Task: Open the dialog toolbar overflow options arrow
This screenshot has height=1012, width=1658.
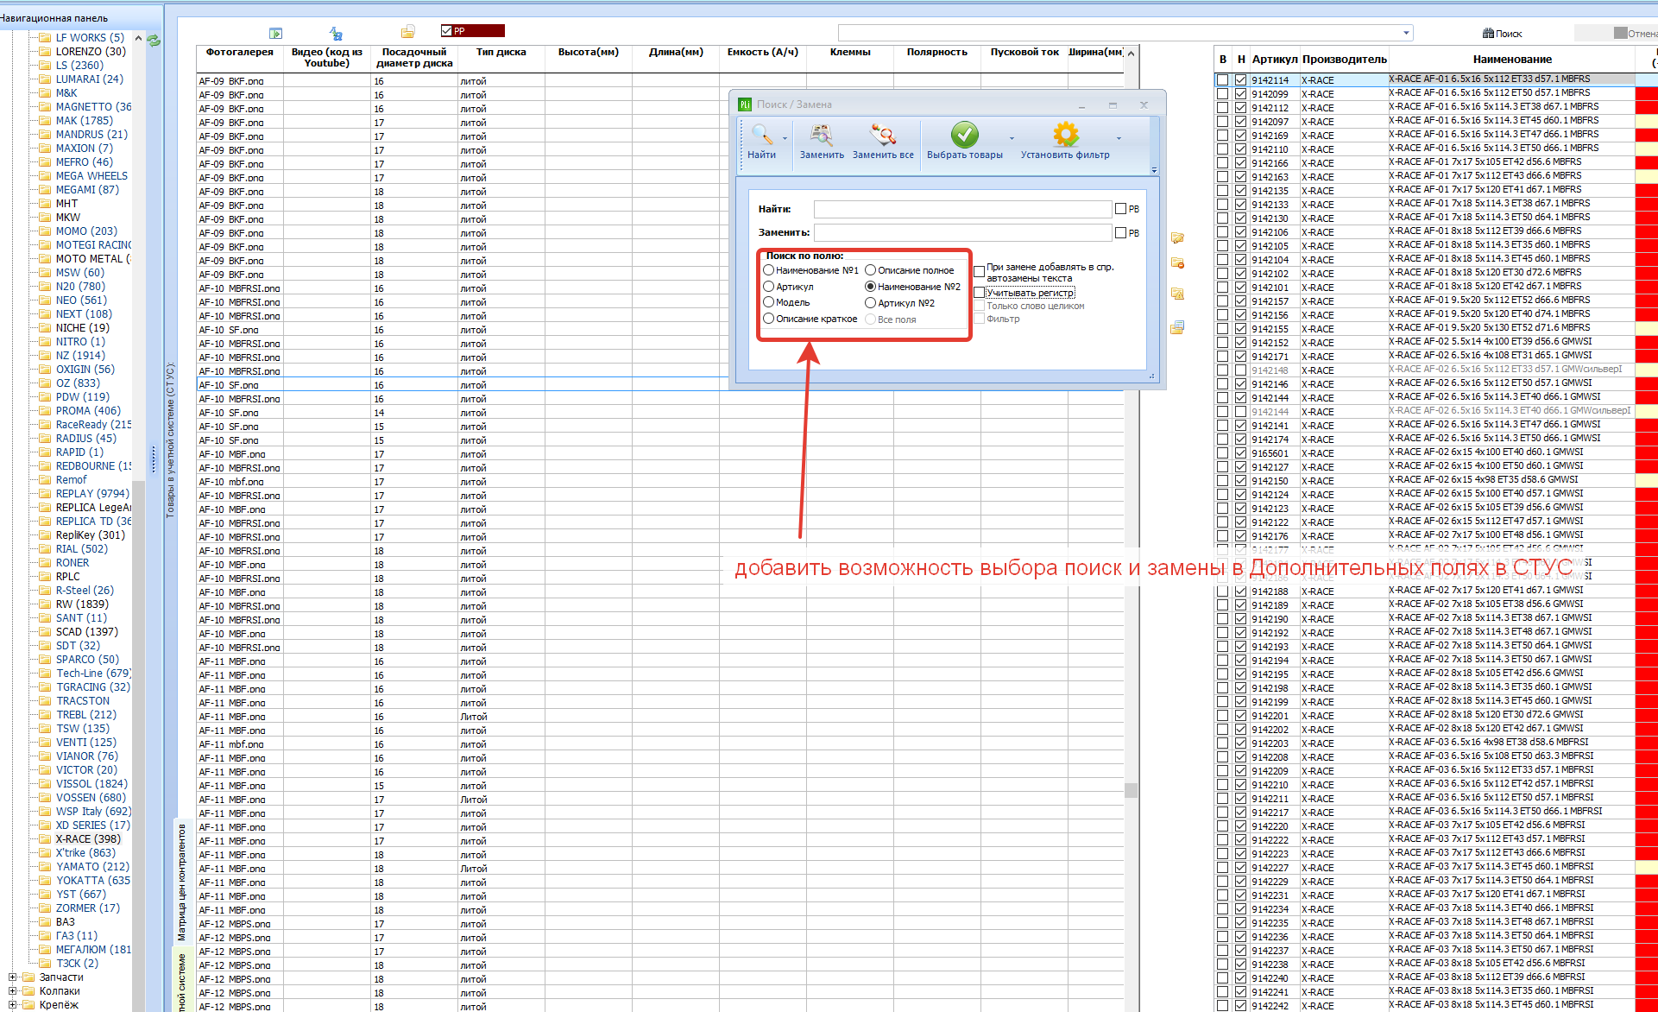Action: [1154, 170]
